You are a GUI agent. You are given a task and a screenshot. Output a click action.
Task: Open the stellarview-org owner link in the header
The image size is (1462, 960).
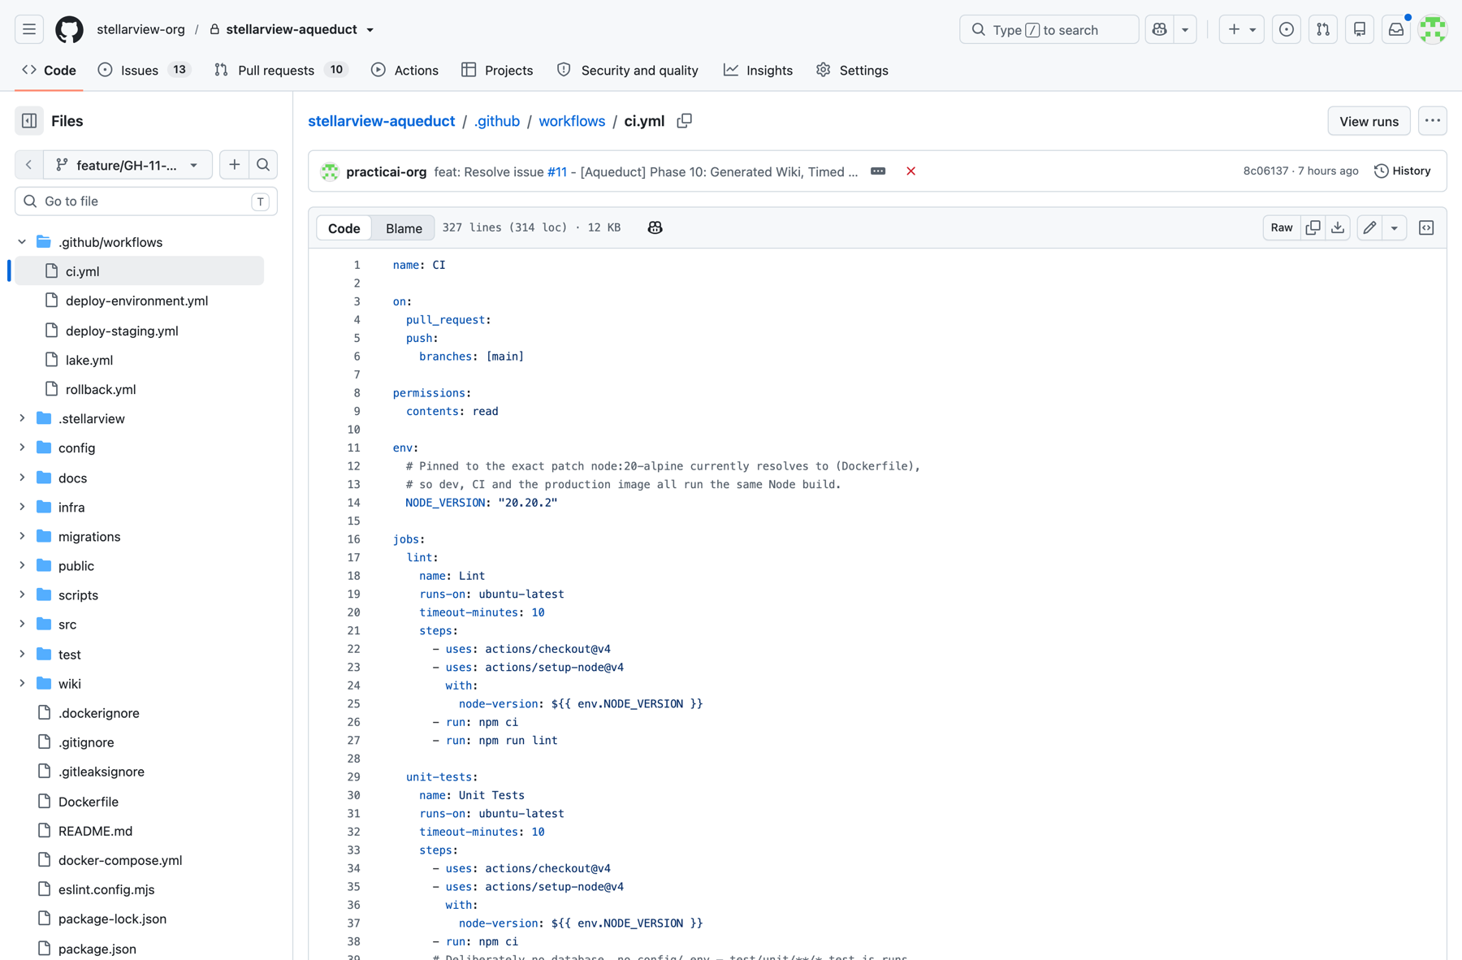click(141, 29)
